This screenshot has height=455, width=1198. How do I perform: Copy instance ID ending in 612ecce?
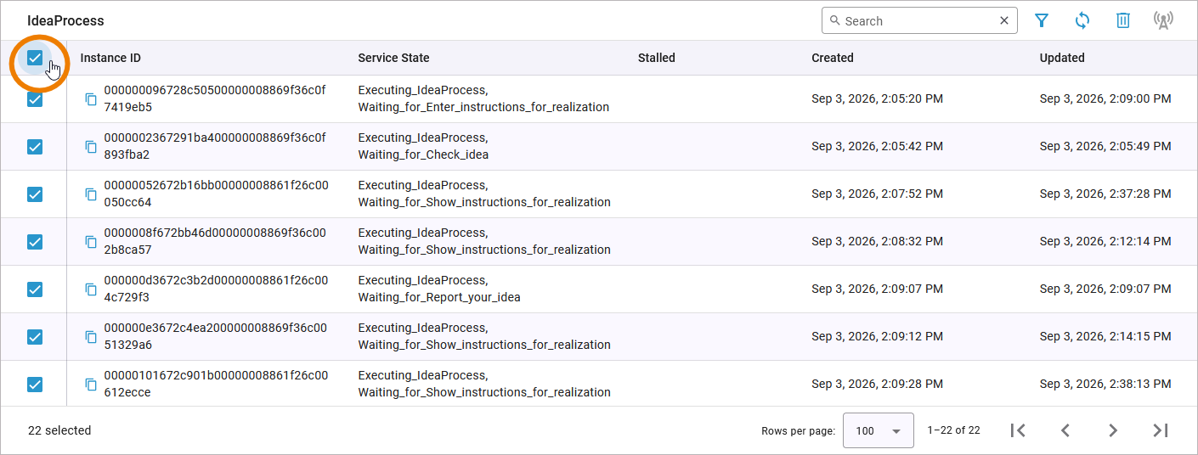(91, 385)
